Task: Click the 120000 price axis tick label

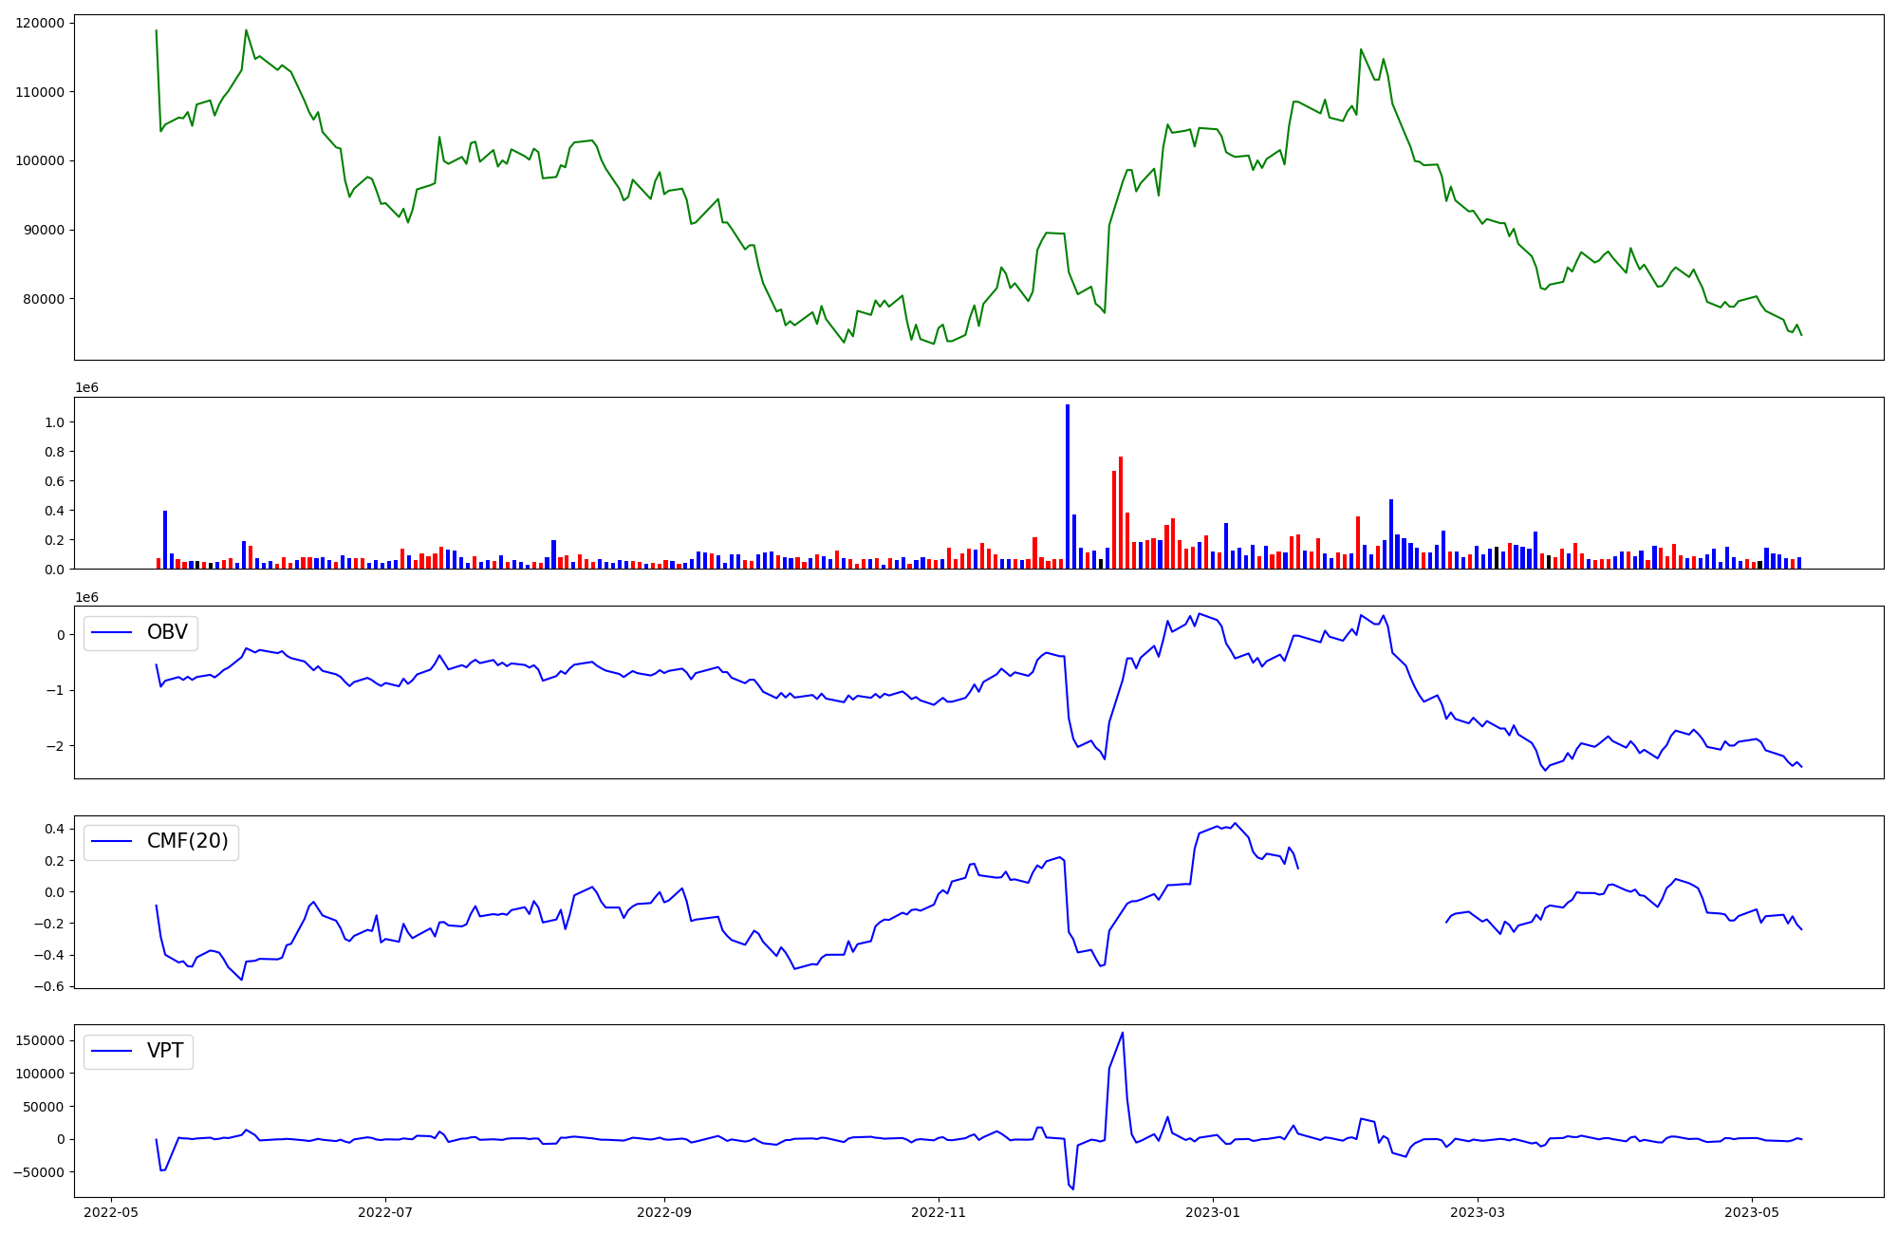Action: point(40,23)
